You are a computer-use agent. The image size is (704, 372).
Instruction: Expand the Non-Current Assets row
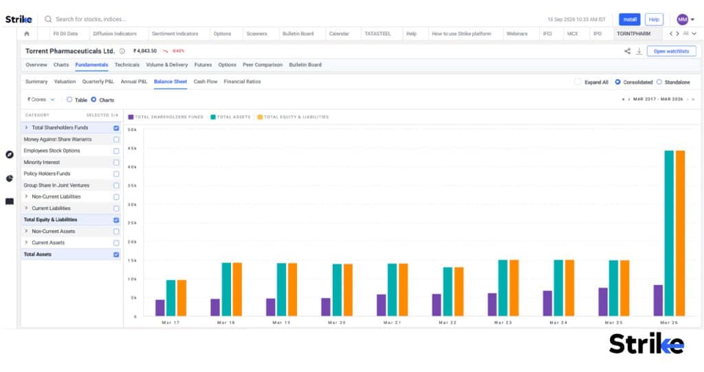[26, 231]
